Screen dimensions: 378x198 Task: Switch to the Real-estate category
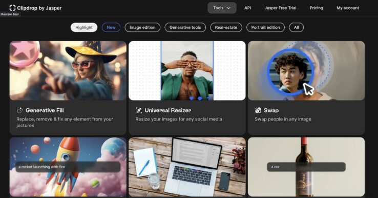coord(226,27)
